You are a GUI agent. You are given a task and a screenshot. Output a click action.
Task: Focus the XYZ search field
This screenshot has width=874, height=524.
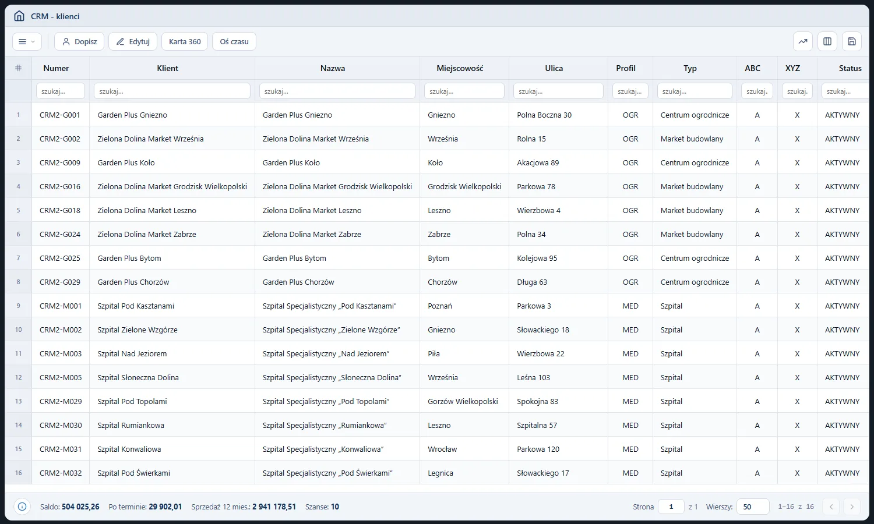click(797, 91)
